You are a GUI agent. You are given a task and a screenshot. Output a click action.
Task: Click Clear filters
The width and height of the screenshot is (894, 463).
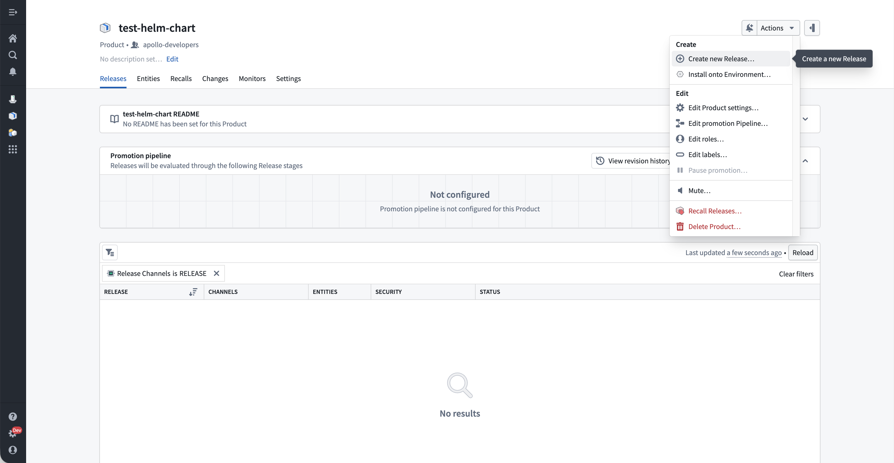pyautogui.click(x=796, y=274)
